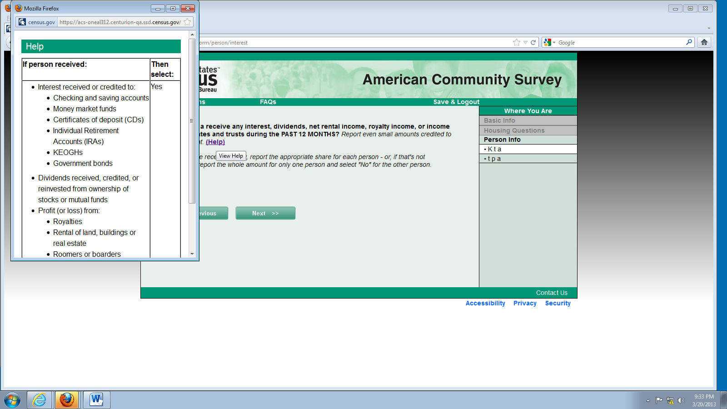Open the Accessibility footer link
The image size is (727, 409).
(x=485, y=303)
